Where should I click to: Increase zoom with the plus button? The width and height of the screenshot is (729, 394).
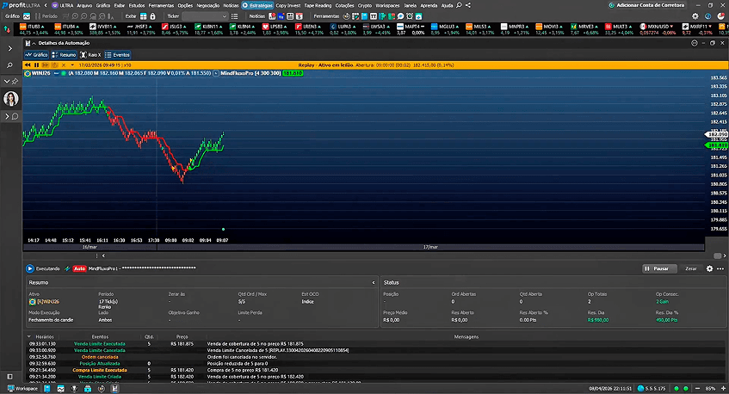723,389
